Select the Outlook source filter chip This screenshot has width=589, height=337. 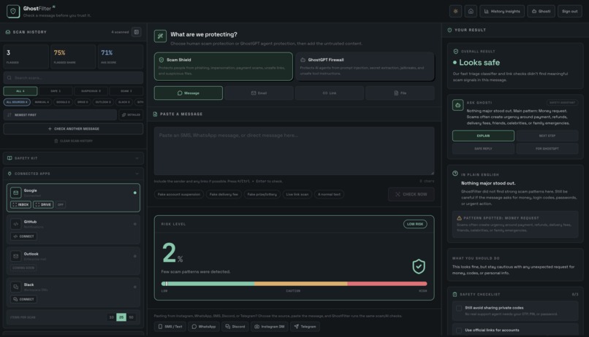coord(103,102)
